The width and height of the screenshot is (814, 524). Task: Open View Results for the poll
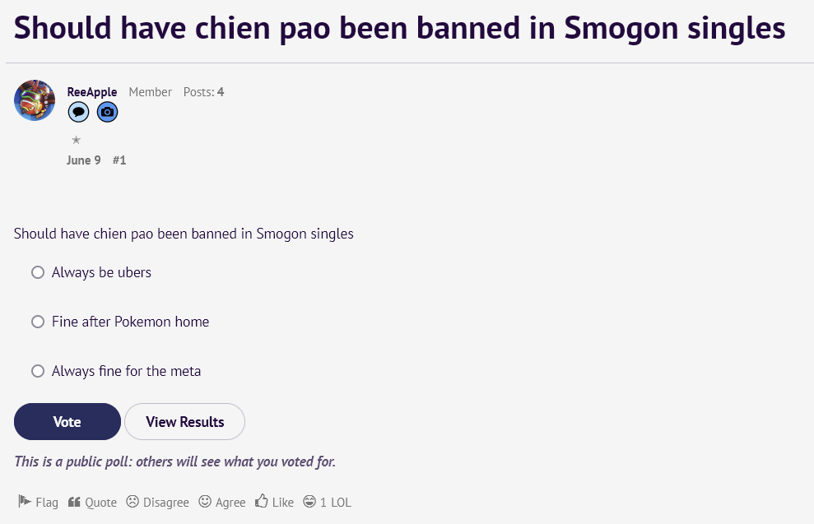(184, 422)
